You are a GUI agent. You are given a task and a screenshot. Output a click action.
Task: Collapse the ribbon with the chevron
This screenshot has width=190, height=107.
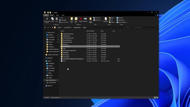coord(156,15)
